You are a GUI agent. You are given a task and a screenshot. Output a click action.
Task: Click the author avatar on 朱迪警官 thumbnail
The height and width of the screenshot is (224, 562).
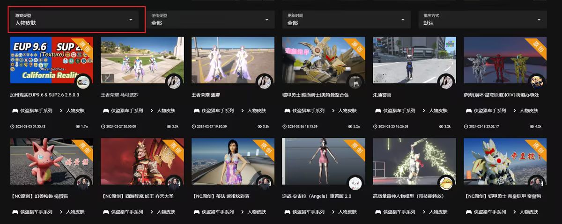[x=446, y=82]
